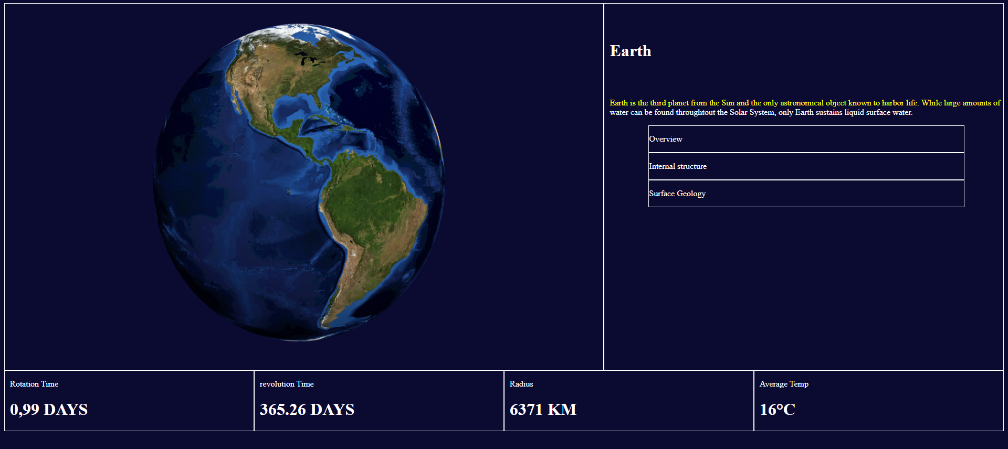Image resolution: width=1008 pixels, height=449 pixels.
Task: Select the 6371 KM value
Action: pyautogui.click(x=543, y=409)
